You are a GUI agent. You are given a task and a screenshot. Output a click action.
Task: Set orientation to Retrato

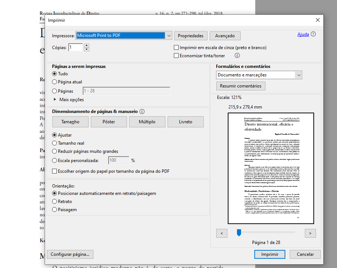[54, 200]
